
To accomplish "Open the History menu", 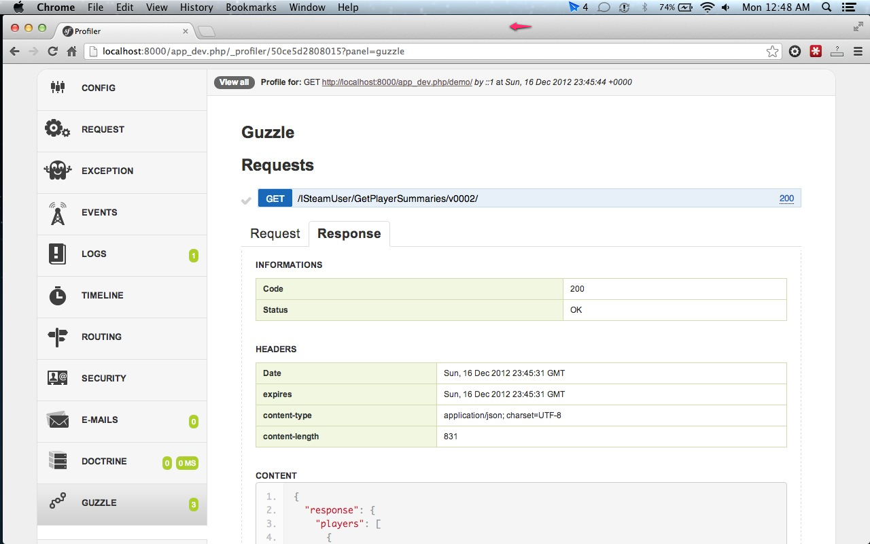I will coord(196,7).
